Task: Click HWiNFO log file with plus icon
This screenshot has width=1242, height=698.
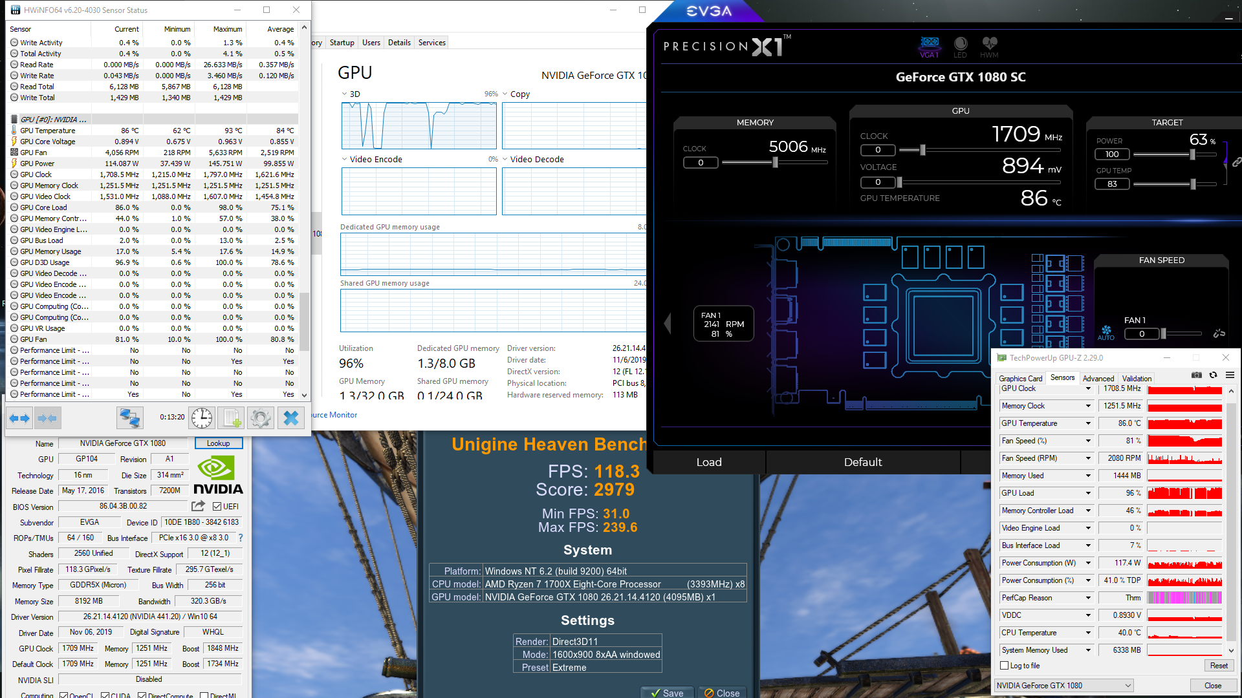Action: 232,418
